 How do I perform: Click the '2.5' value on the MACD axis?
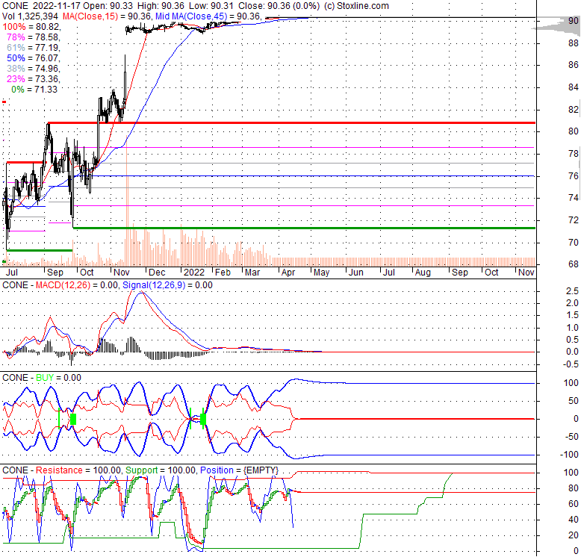tap(573, 291)
